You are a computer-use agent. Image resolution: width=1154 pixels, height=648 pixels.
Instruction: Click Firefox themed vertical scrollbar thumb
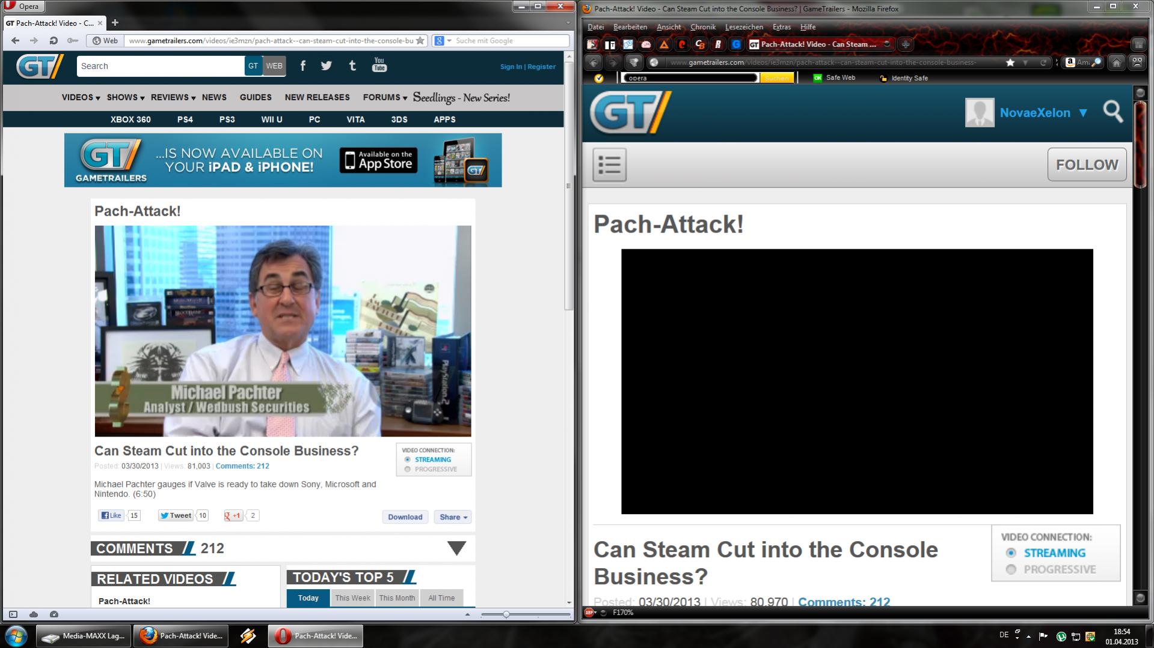[1140, 144]
